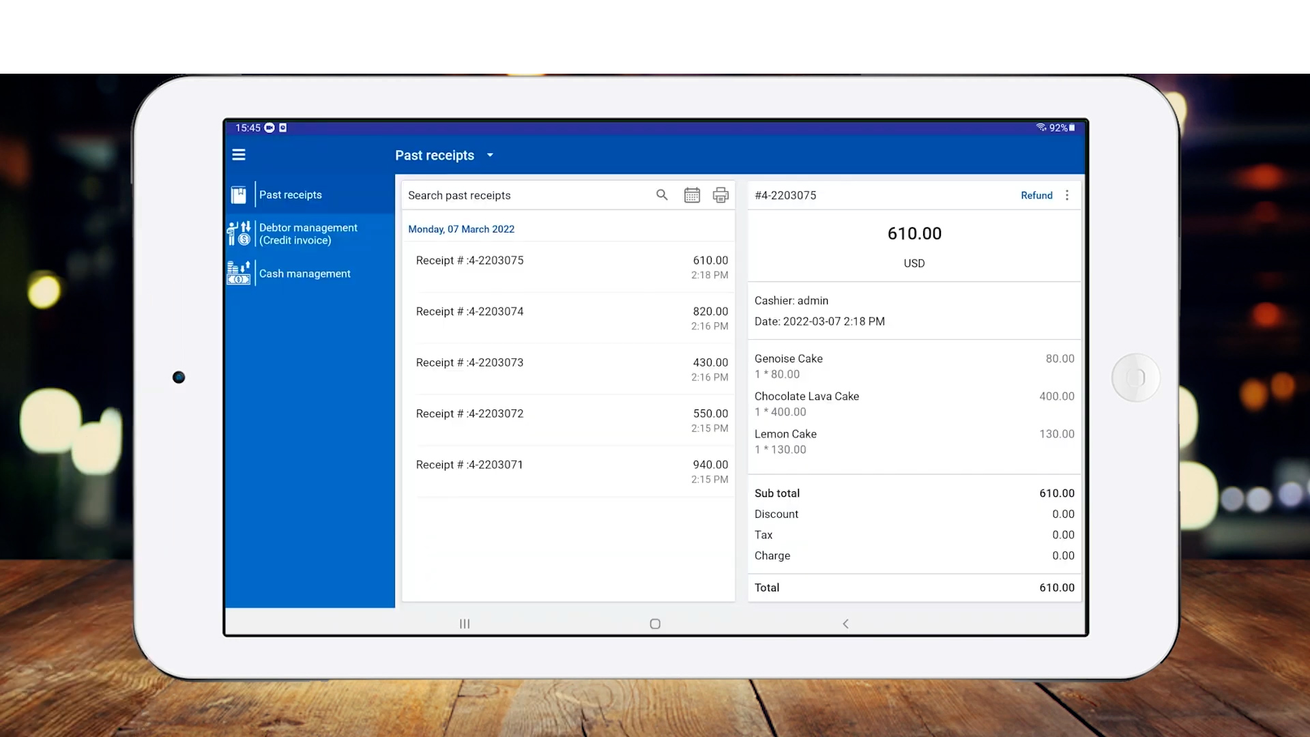Image resolution: width=1310 pixels, height=737 pixels.
Task: Click the Debtor management sidebar icon
Action: pos(238,234)
